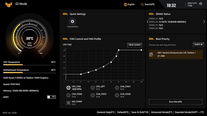Screen dimensions: 207x116
Task: Click fan curve point at 70°C, 100%
Action: click(x=119, y=50)
